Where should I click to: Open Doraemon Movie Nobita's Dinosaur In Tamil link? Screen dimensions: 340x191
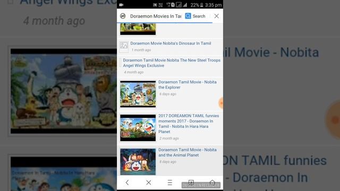point(171,44)
